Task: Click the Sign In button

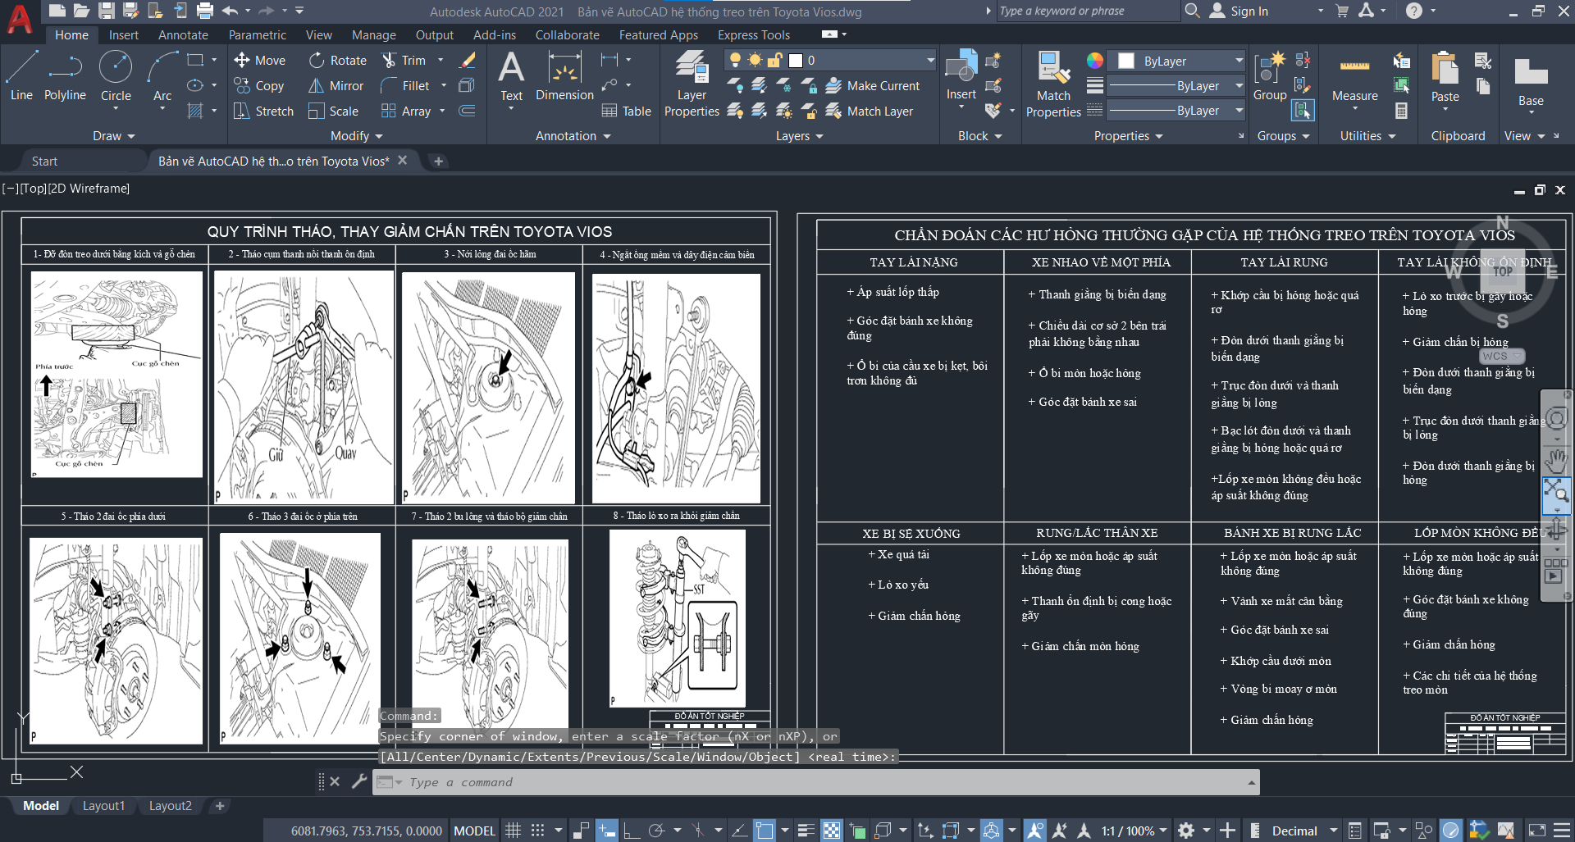Action: click(x=1239, y=11)
